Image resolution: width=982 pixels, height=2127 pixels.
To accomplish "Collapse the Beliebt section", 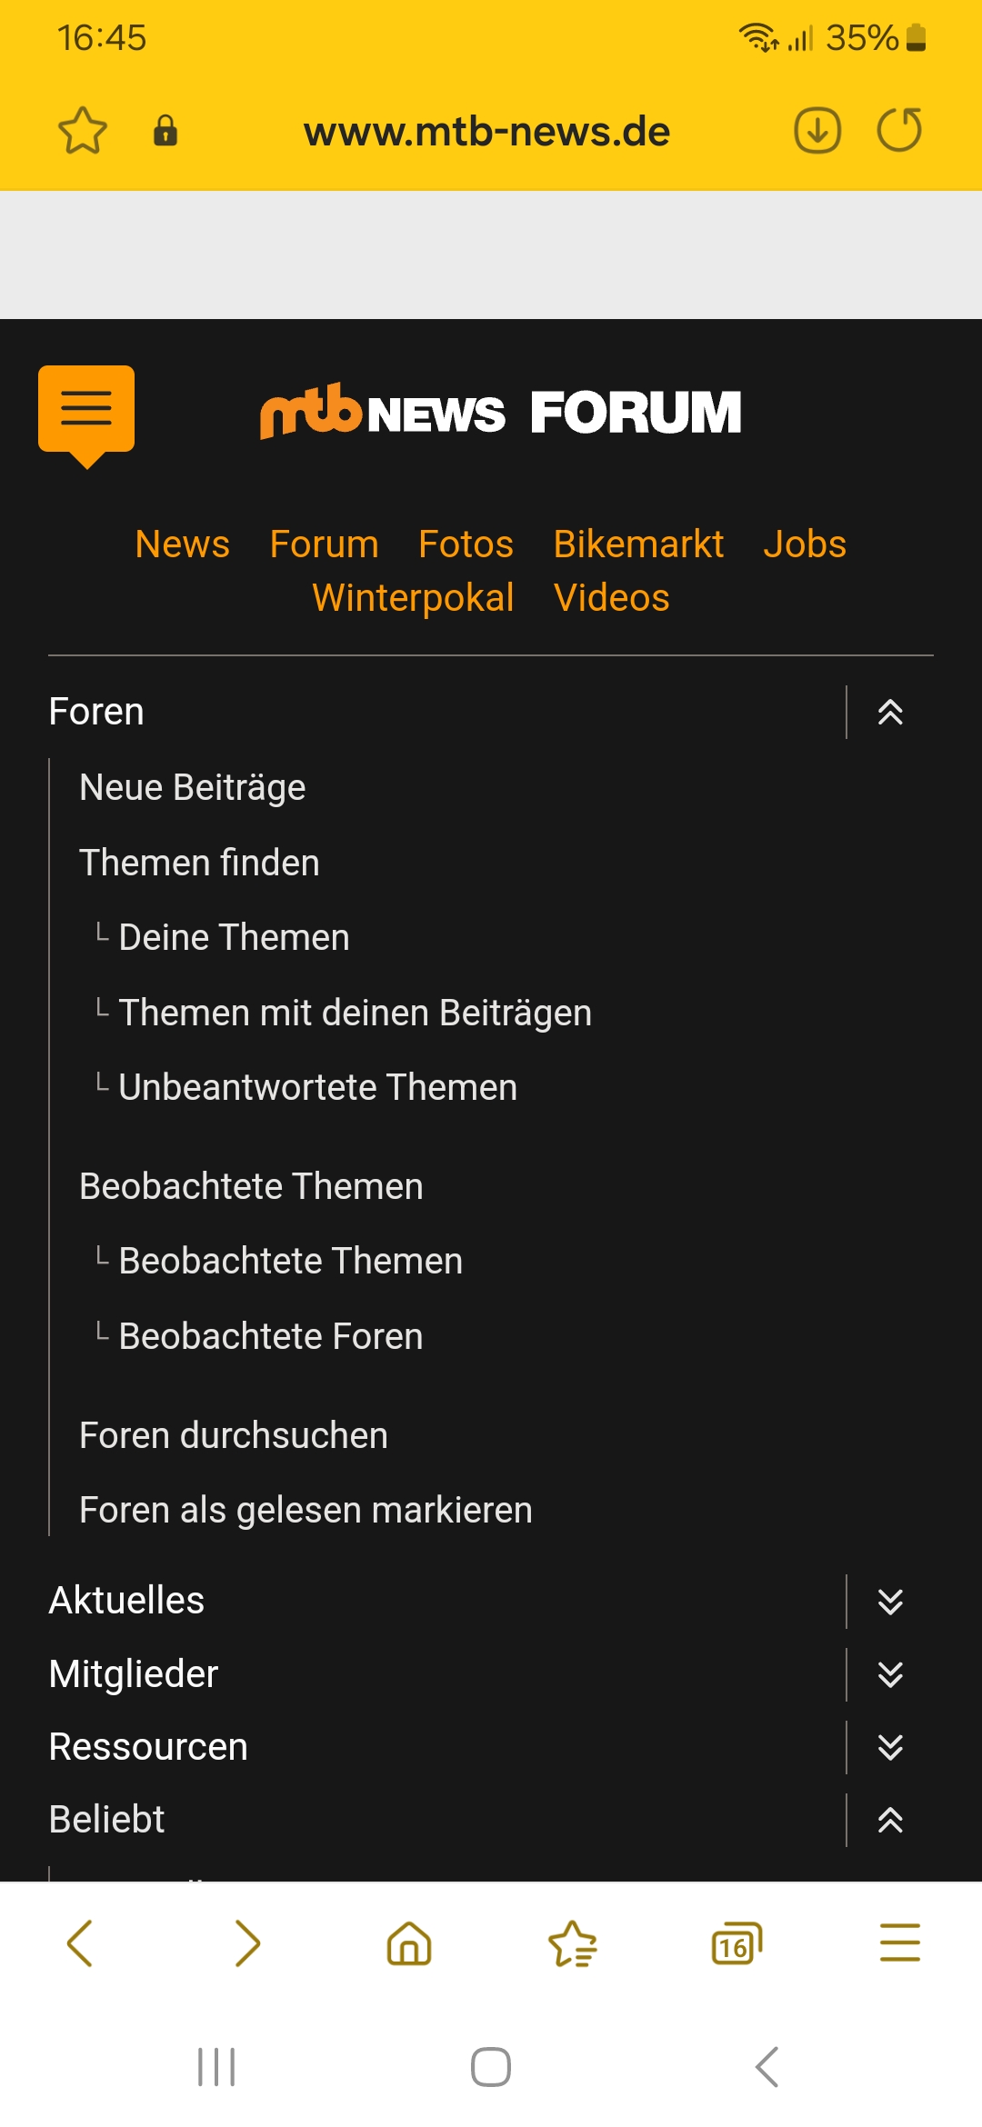I will click(x=890, y=1820).
